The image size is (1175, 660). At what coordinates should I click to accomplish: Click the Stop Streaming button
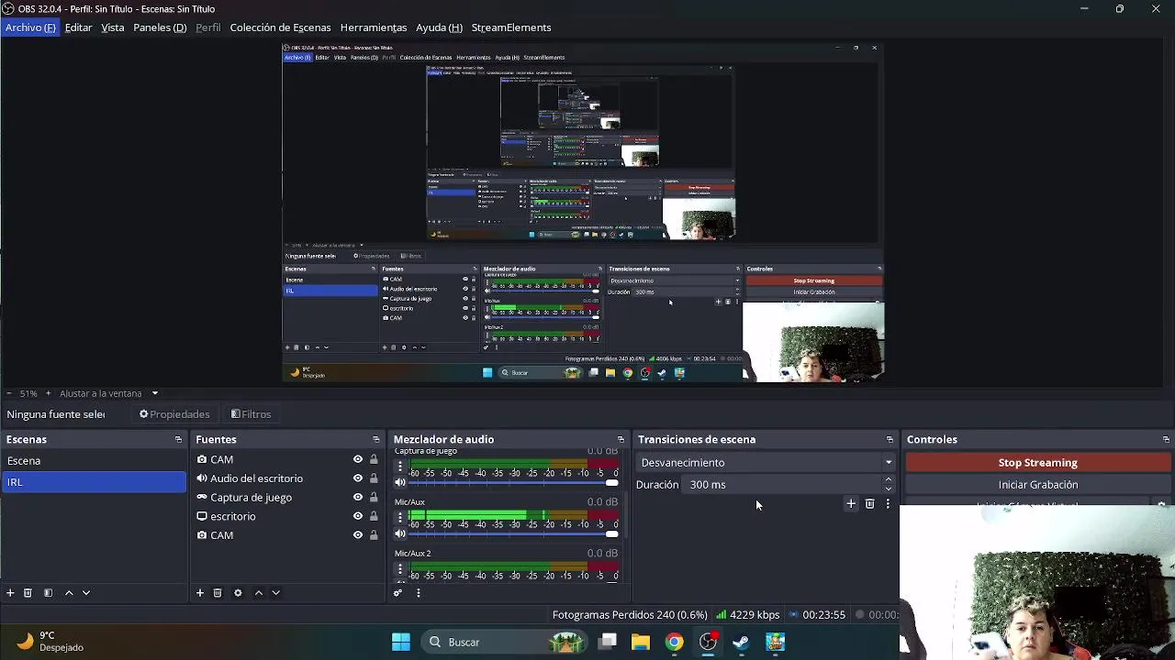1037,463
